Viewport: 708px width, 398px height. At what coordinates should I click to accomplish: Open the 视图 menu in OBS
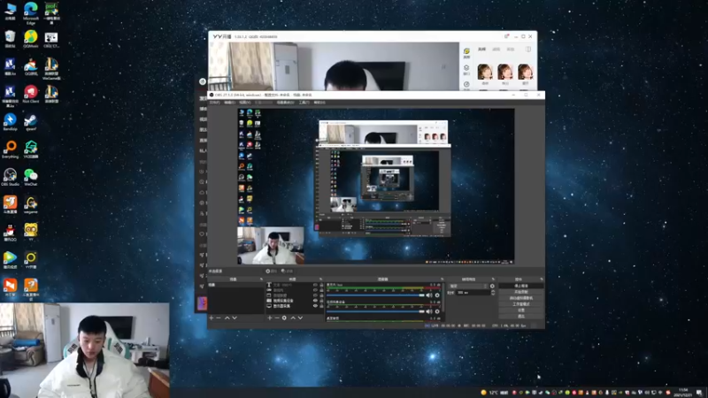coord(245,103)
